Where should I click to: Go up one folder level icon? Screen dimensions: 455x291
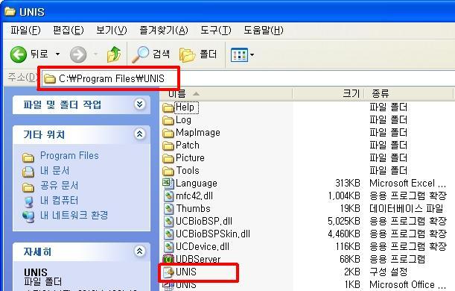114,54
